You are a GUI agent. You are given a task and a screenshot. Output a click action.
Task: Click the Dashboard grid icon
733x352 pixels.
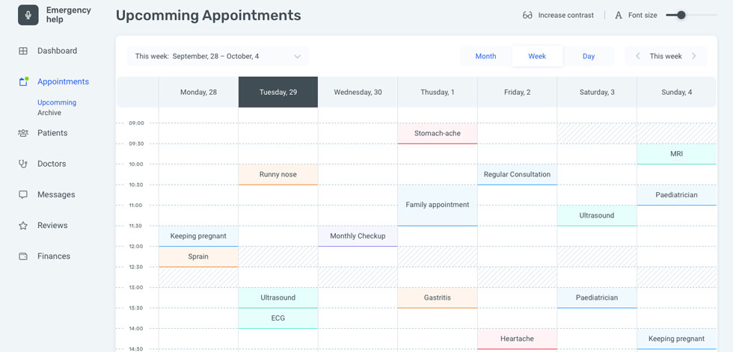pyautogui.click(x=23, y=51)
